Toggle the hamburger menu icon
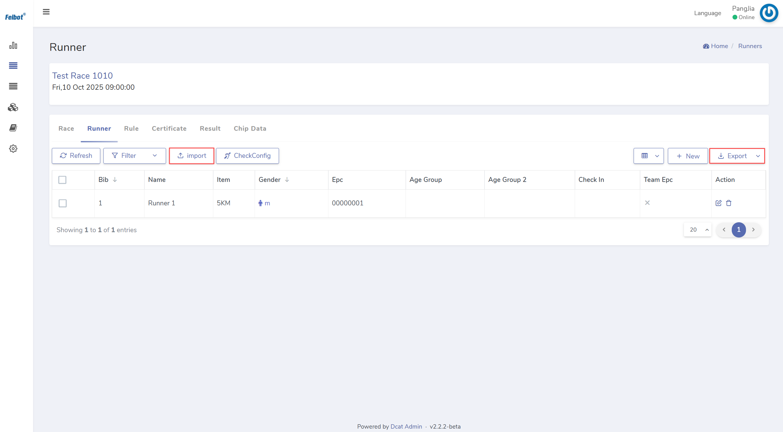The height and width of the screenshot is (432, 783). coord(46,12)
